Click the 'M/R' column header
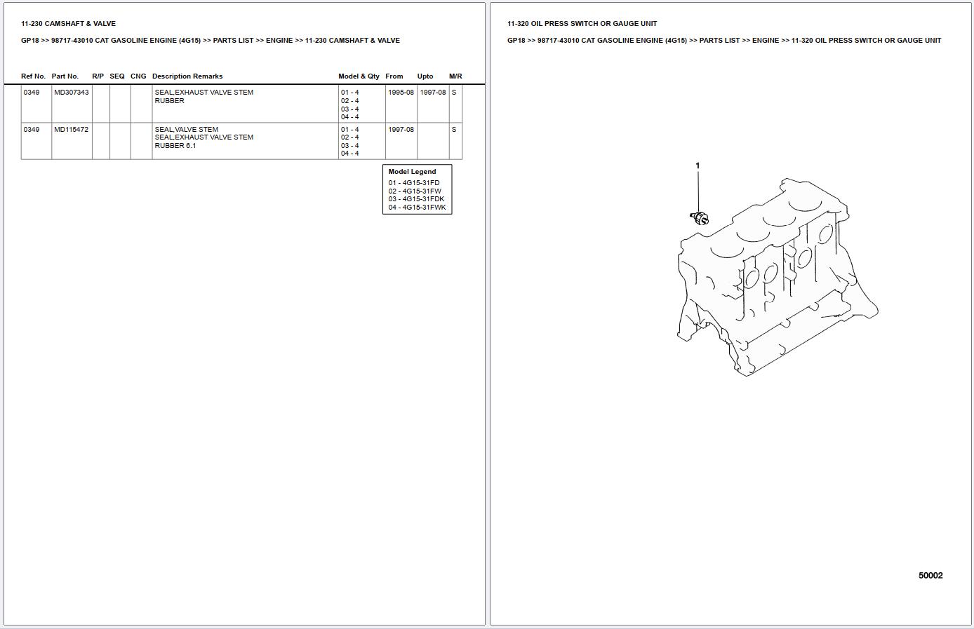The height and width of the screenshot is (629, 974). (455, 76)
